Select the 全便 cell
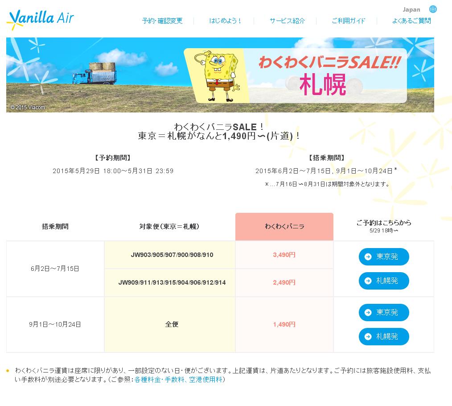452x406 pixels. 170,325
